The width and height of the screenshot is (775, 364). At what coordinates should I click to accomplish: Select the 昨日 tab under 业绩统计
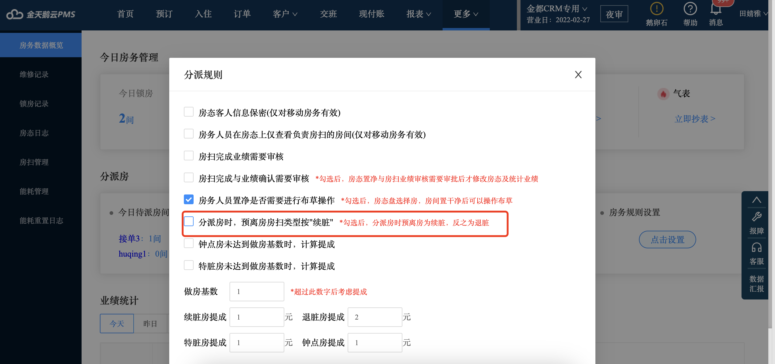150,323
